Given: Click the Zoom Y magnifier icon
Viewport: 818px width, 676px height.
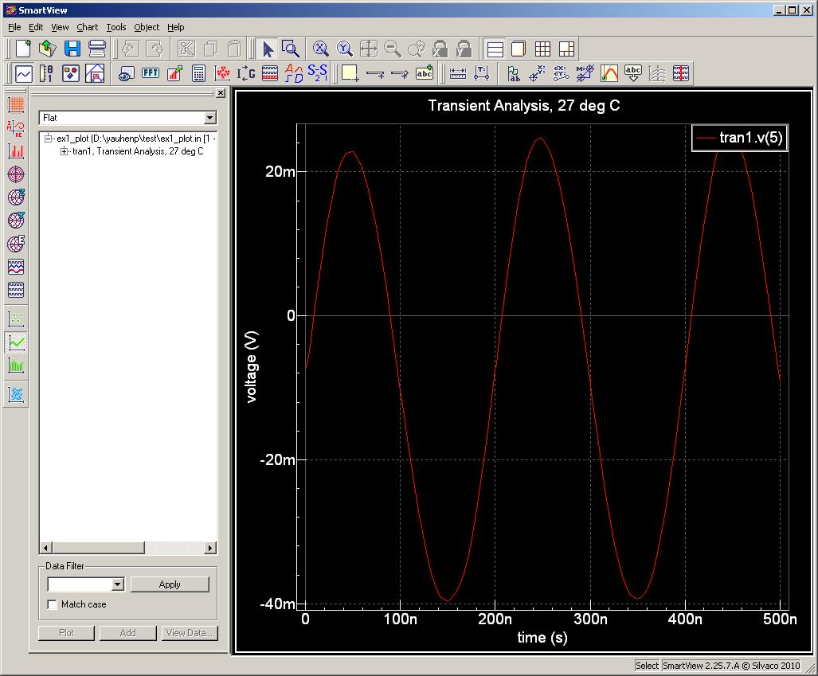Looking at the screenshot, I should [x=344, y=49].
